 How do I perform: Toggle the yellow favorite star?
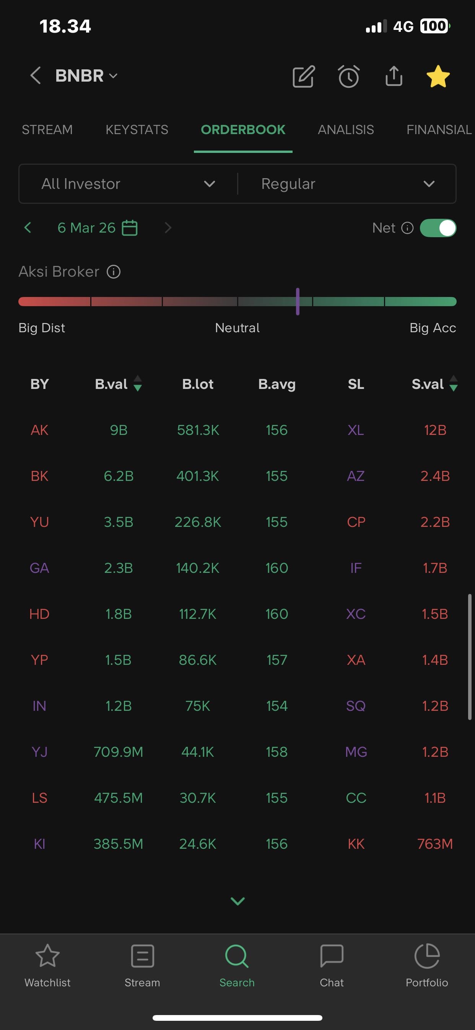click(x=438, y=76)
